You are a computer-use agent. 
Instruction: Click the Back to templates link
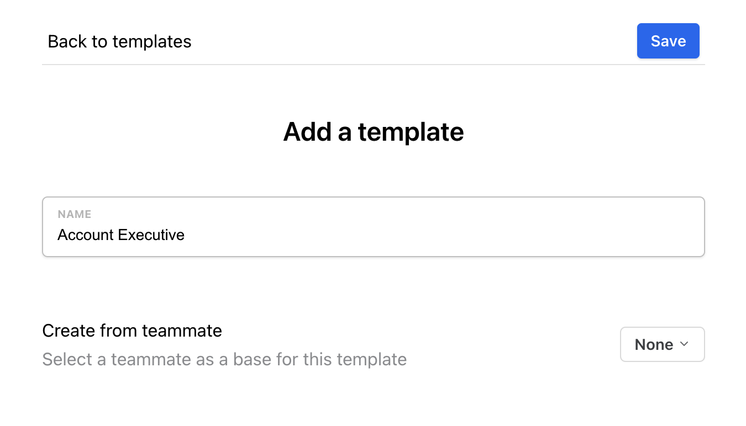pyautogui.click(x=119, y=41)
